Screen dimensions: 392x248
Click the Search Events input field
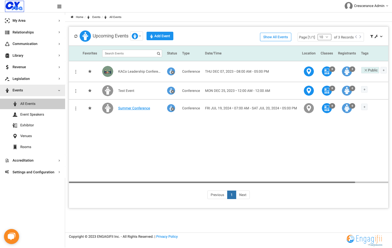132,53
